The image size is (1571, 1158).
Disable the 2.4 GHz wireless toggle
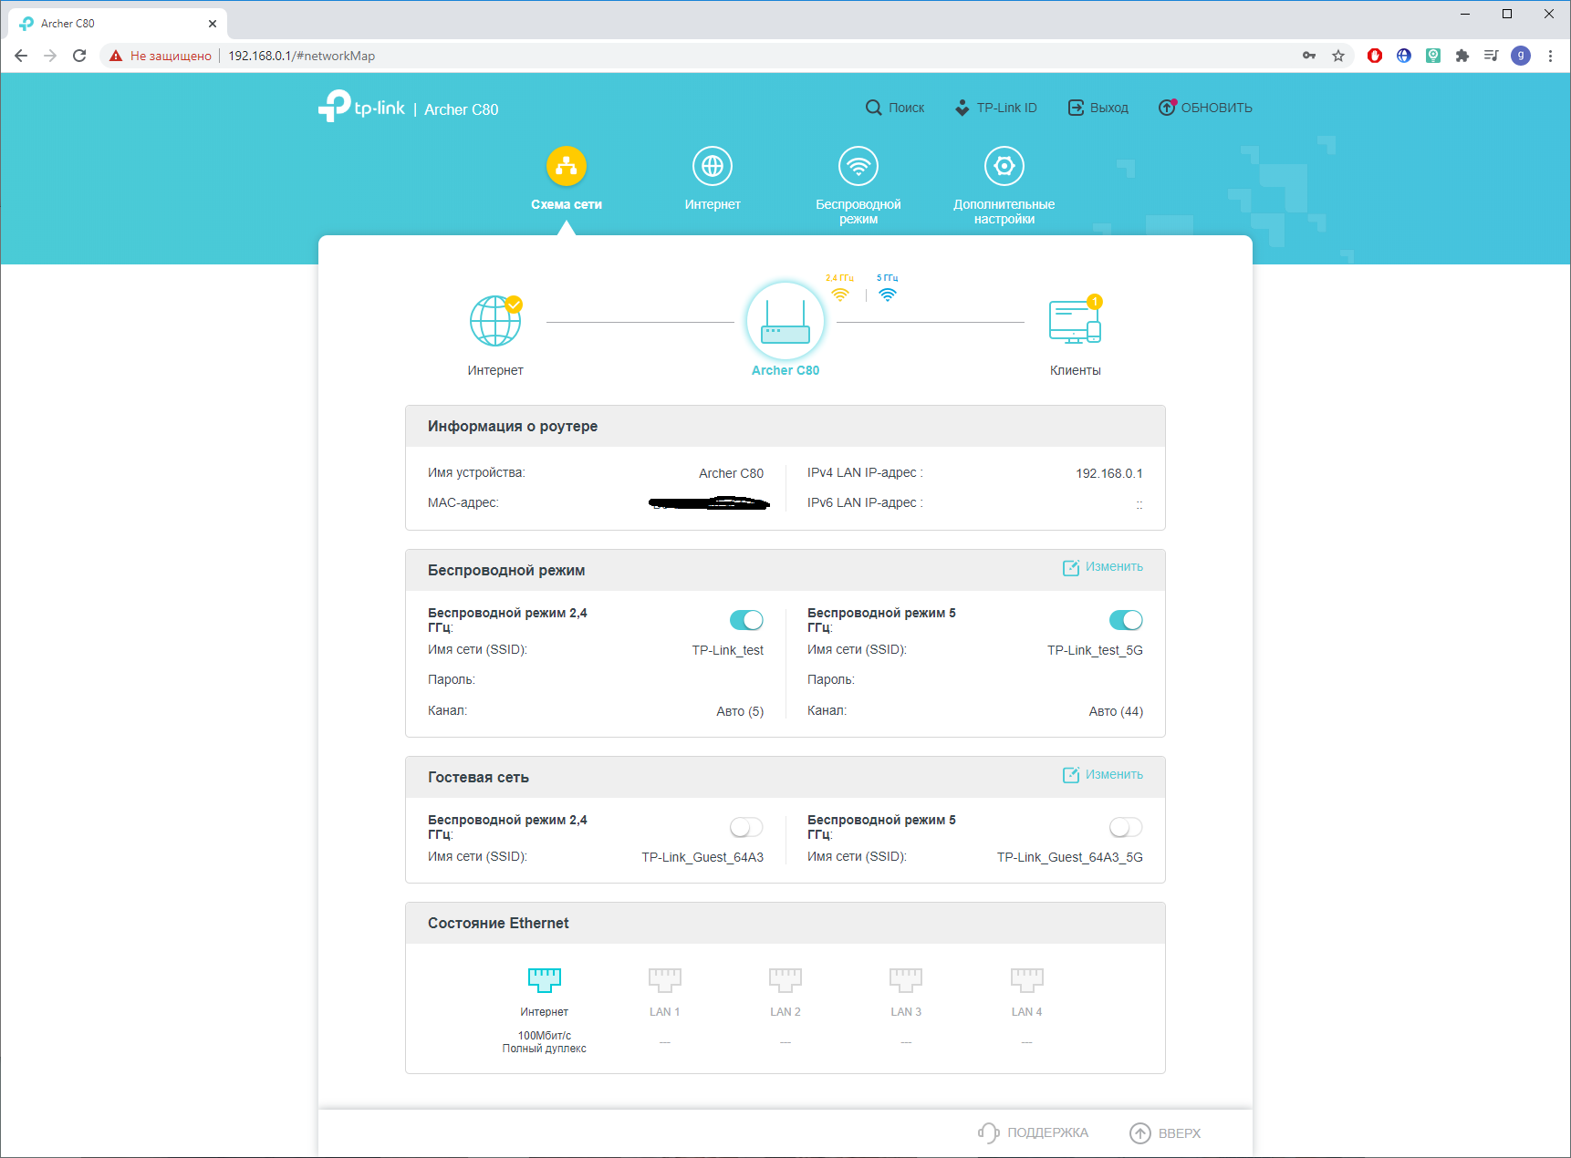tap(746, 620)
